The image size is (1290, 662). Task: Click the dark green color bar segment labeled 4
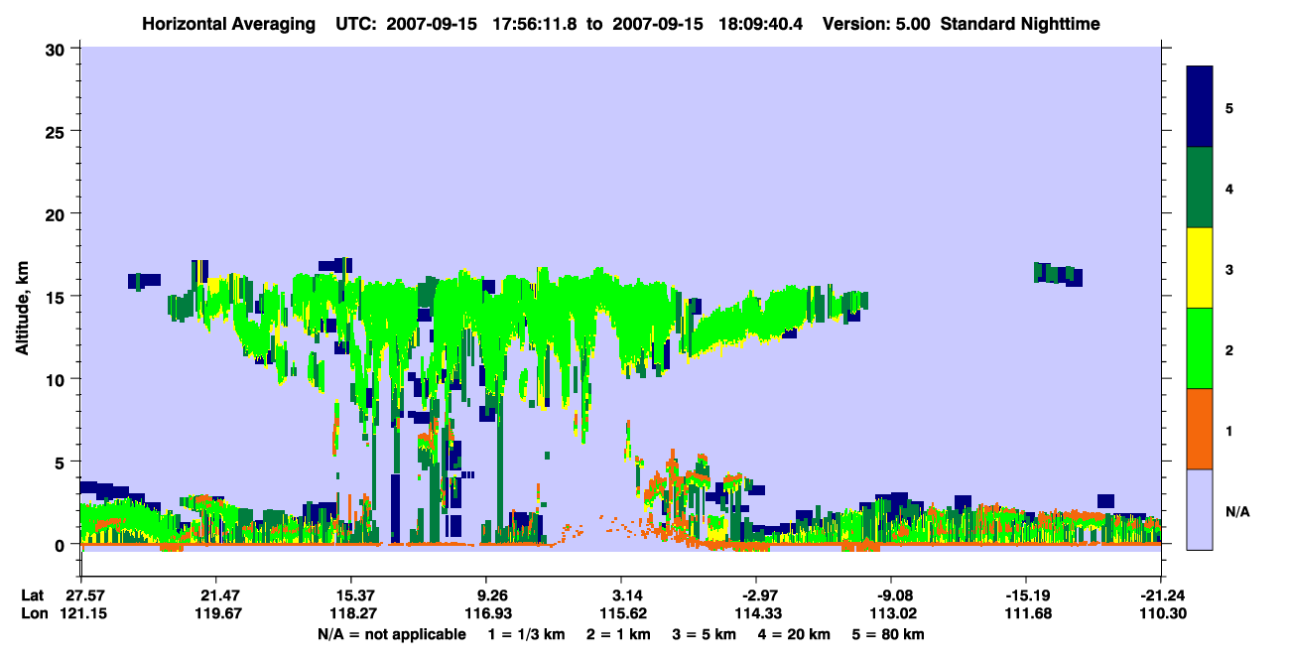pos(1200,188)
